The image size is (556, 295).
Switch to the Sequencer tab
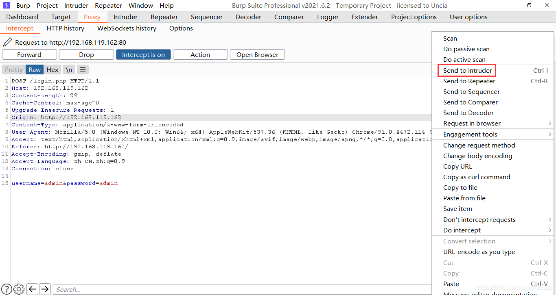pos(207,17)
